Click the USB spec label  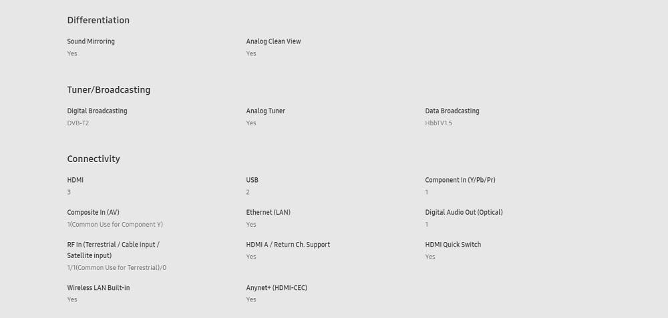[253, 180]
